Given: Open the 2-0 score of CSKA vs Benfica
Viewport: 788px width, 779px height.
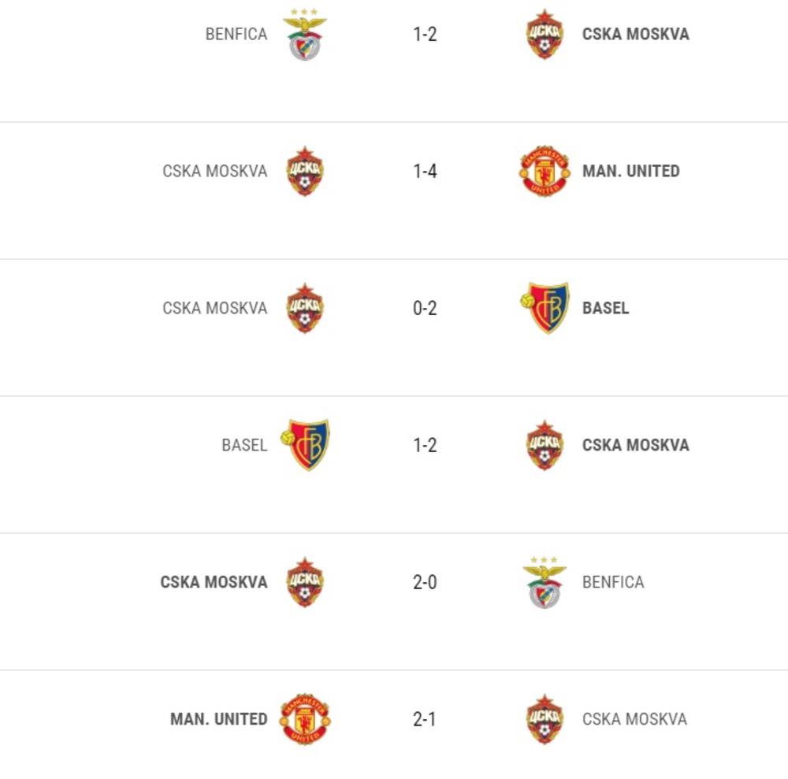Looking at the screenshot, I should pyautogui.click(x=425, y=582).
